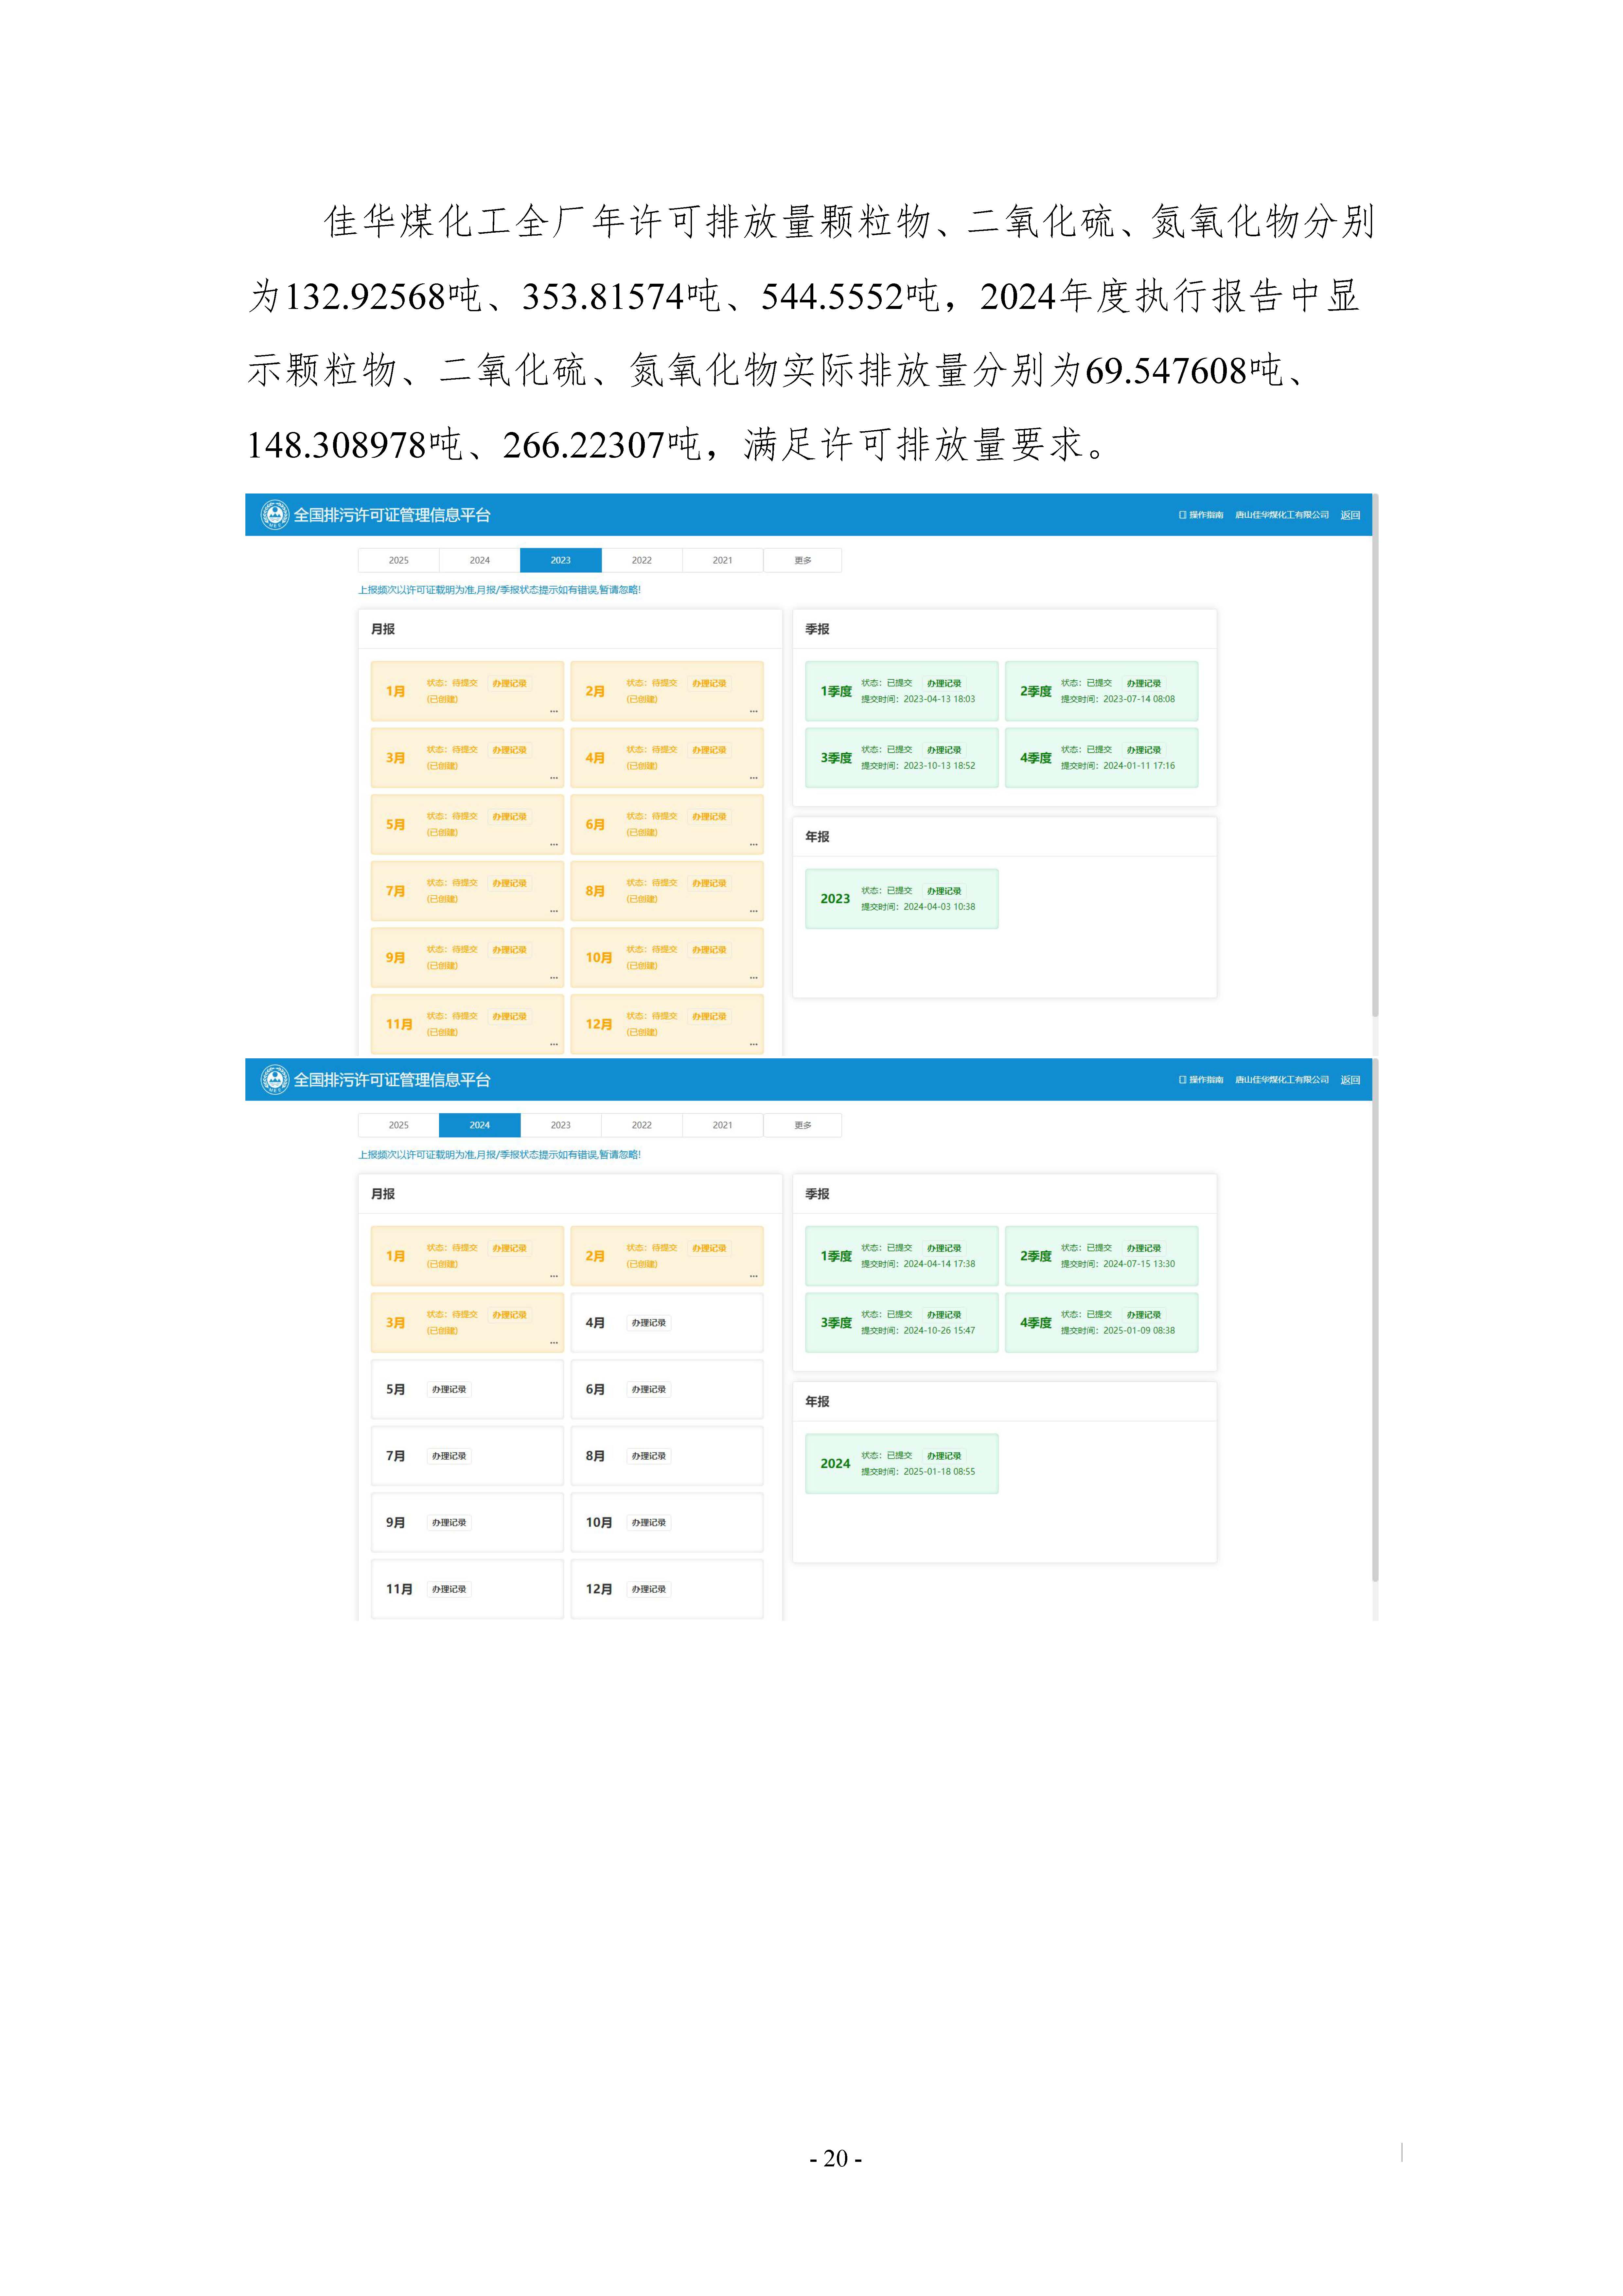Open 办理记录 for 2季度 submitted 2024-07-15
Viewport: 1623px width, 2296px height.
tap(1144, 1248)
